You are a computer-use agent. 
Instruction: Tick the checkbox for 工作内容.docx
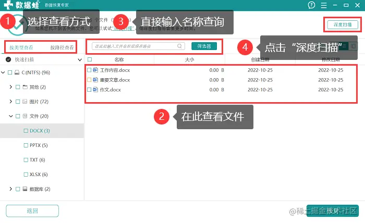89,70
